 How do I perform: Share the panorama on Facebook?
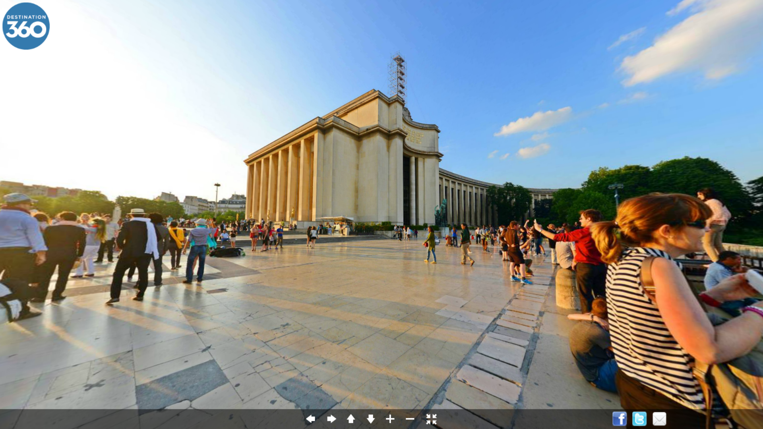click(619, 419)
